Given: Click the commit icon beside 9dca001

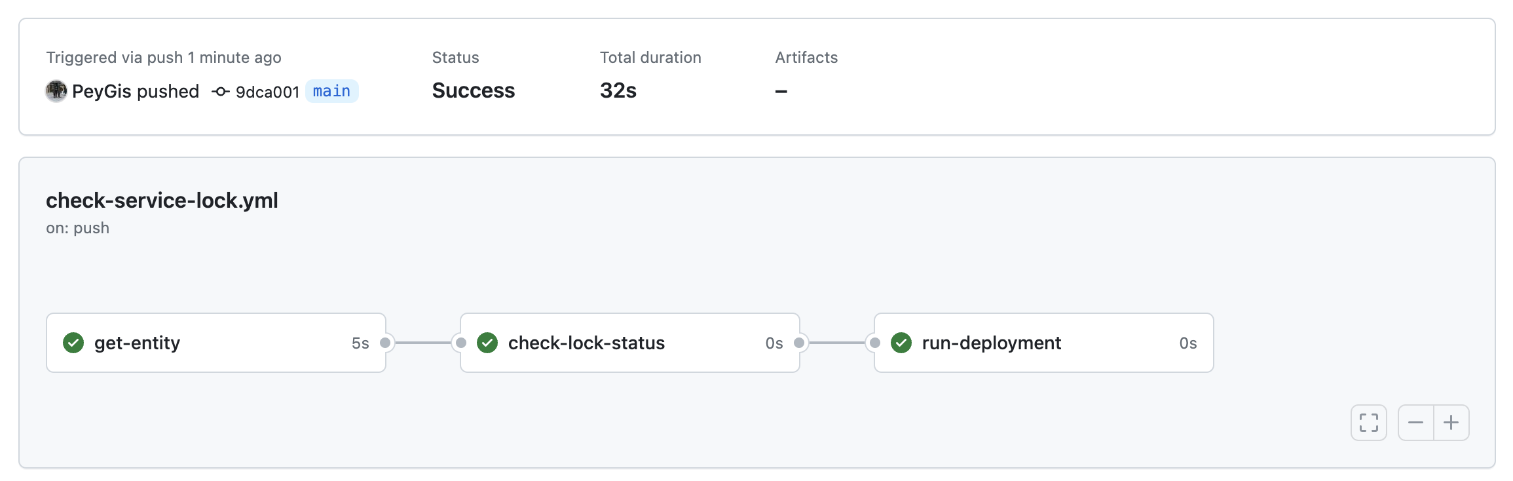Looking at the screenshot, I should point(221,92).
